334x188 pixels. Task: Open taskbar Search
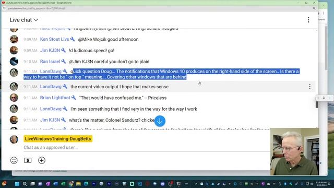click(x=25, y=184)
